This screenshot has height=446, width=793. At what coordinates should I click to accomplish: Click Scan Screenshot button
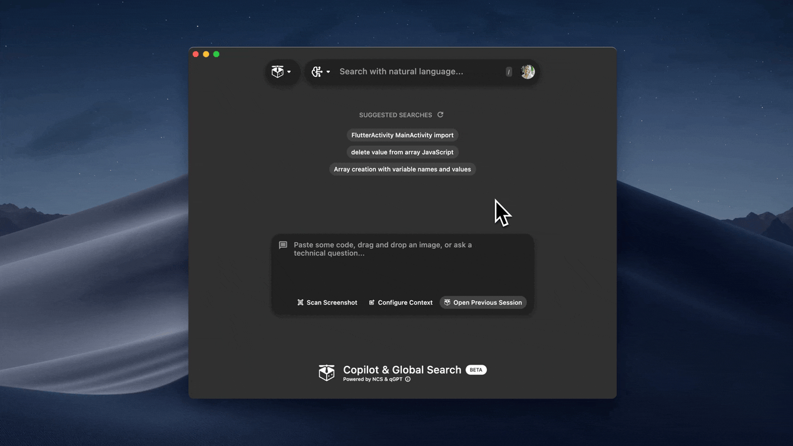[x=327, y=303]
